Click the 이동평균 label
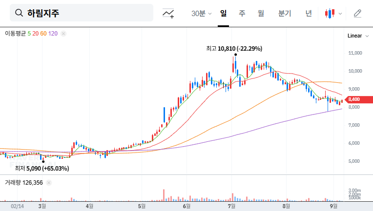This screenshot has width=373, height=211. click(x=15, y=34)
